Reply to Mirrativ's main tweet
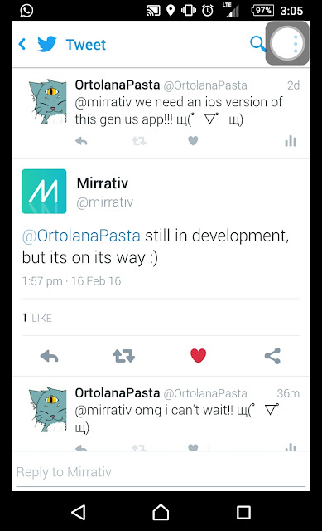322x531 pixels. point(50,356)
